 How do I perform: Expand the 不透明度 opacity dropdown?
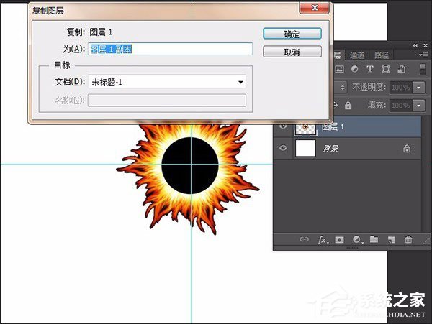click(x=417, y=87)
